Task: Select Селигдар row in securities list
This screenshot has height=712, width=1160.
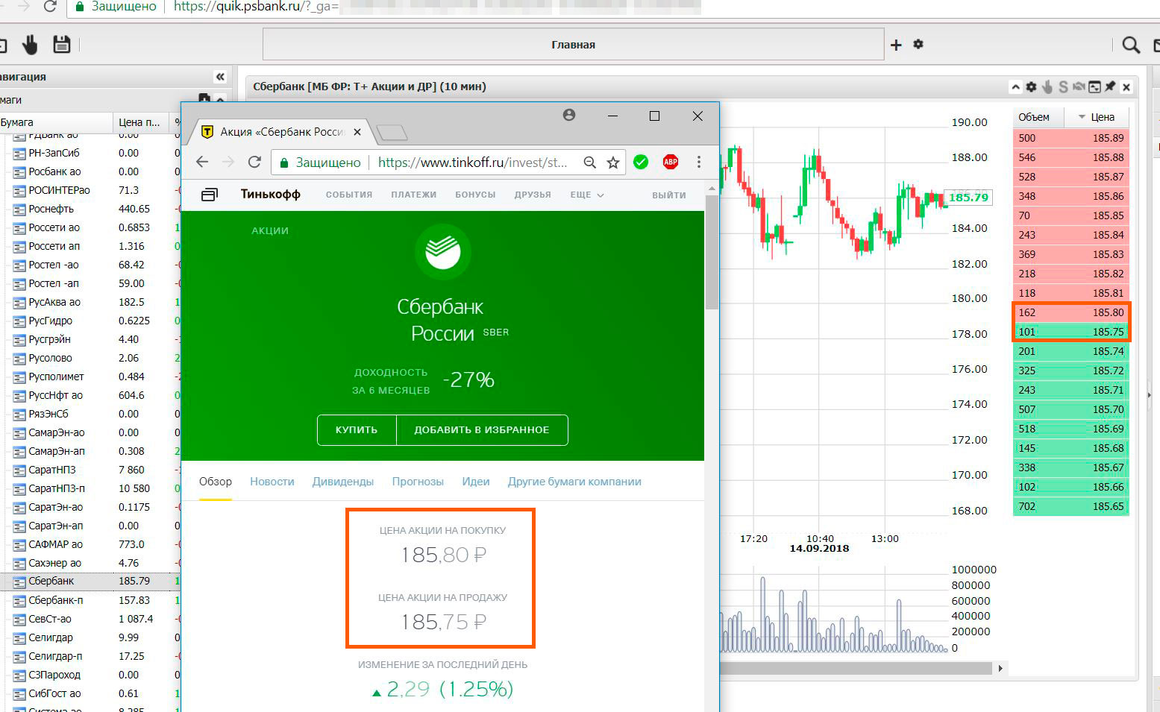Action: click(90, 637)
